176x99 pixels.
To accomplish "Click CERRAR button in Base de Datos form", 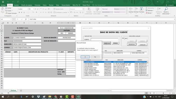I will click(115, 43).
